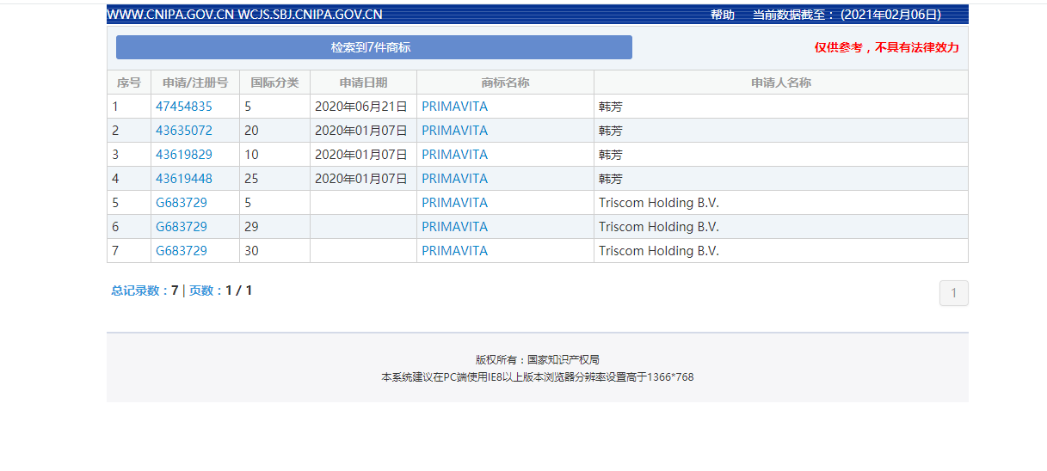This screenshot has width=1047, height=471.
Task: Open registration number 43635072
Action: (183, 131)
